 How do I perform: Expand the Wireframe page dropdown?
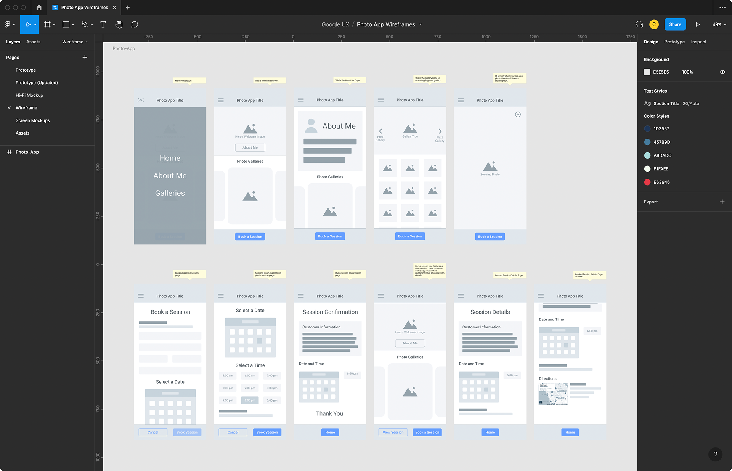point(75,42)
